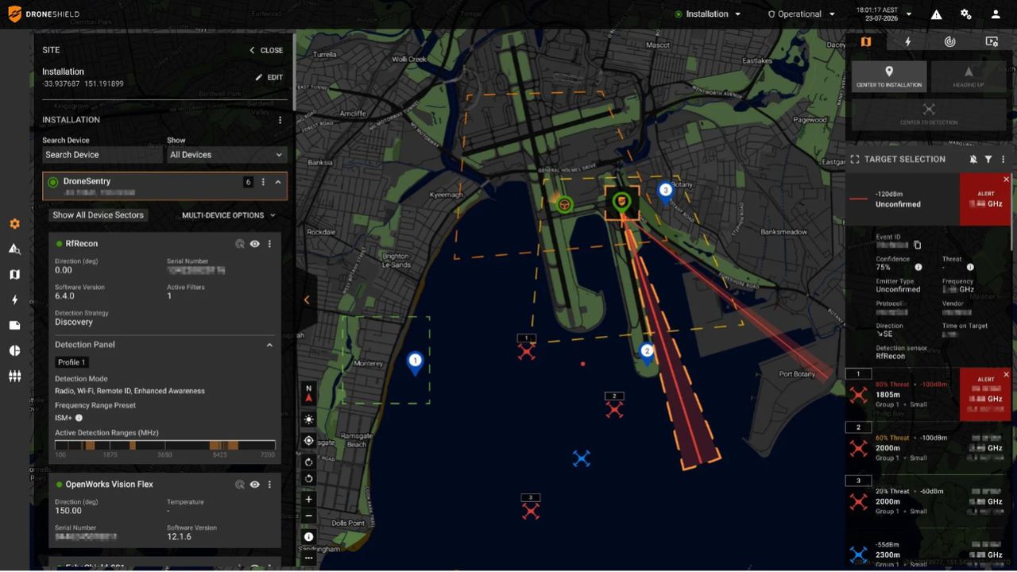1017x572 pixels.
Task: Show ISM+ preset info
Action: (79, 418)
